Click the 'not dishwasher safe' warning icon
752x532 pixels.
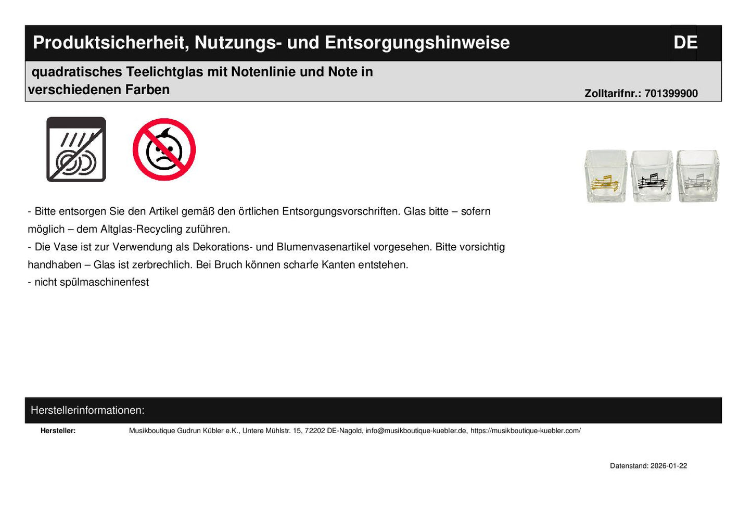coord(77,149)
